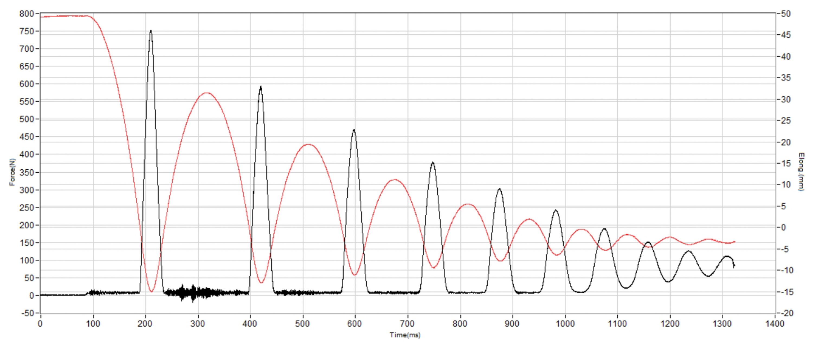The width and height of the screenshot is (813, 342).
Task: Click the -50 label on the Force axis
Action: (x=27, y=313)
